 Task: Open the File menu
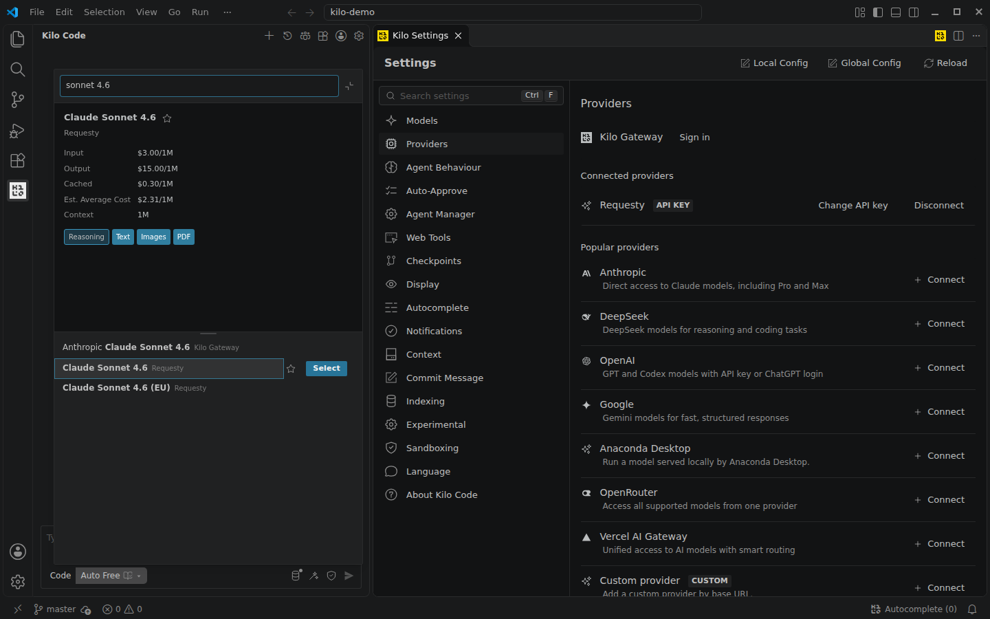37,12
